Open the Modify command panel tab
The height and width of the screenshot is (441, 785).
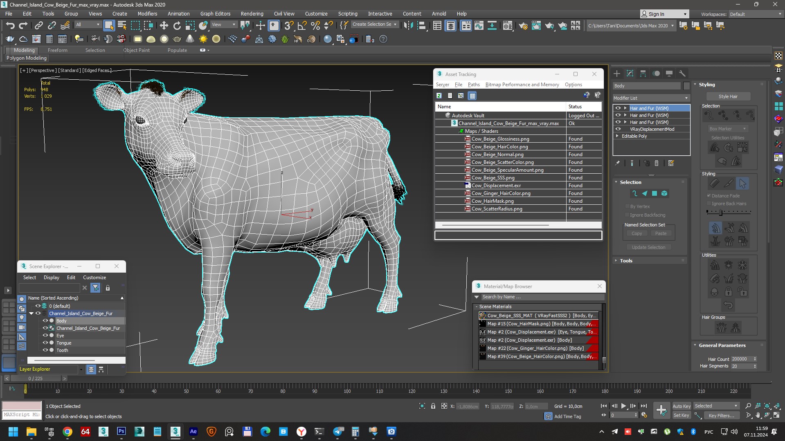click(x=630, y=74)
